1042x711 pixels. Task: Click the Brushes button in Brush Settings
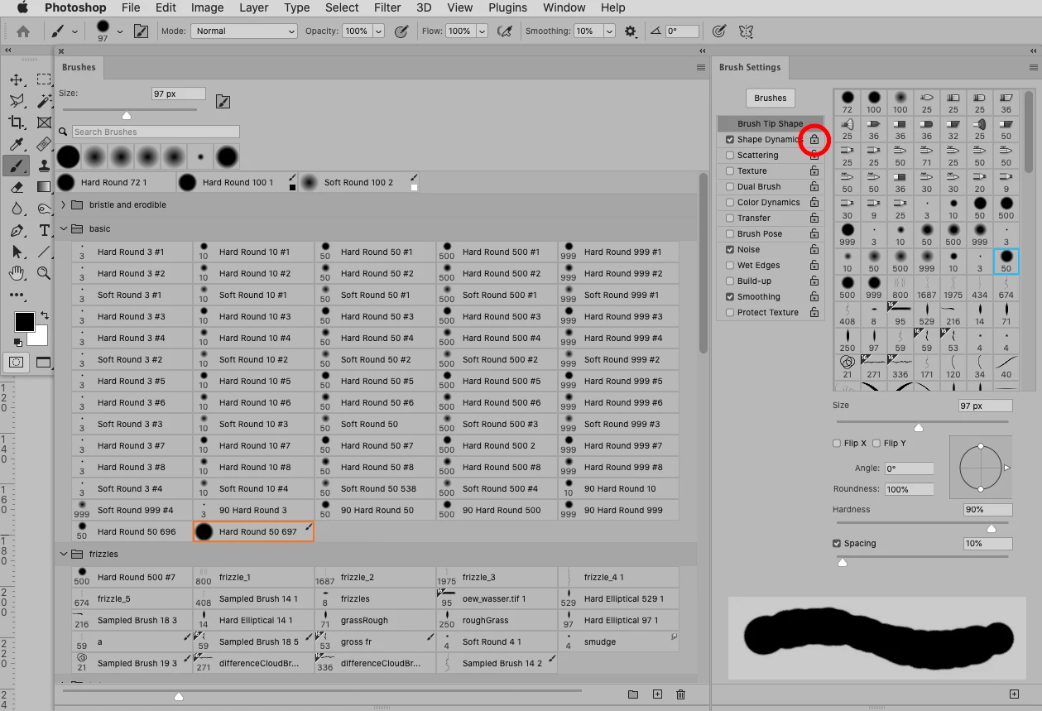[x=770, y=98]
